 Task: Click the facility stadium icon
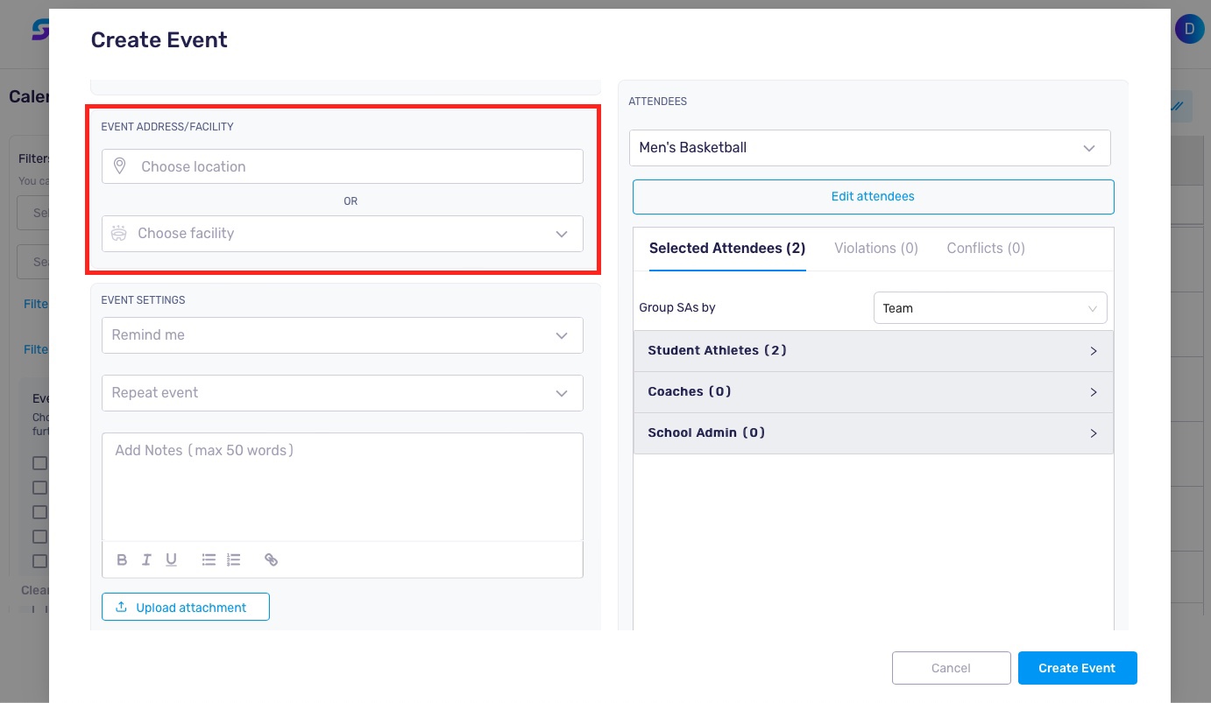pyautogui.click(x=118, y=234)
